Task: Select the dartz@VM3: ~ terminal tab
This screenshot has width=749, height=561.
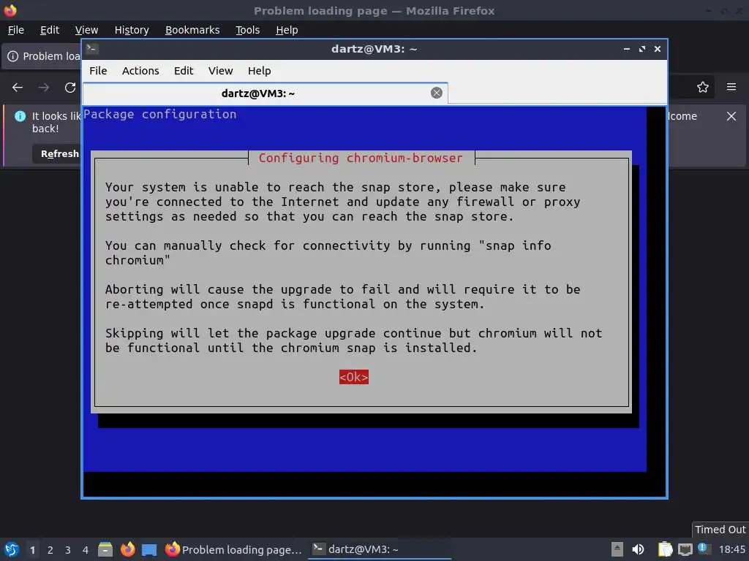Action: pos(265,93)
